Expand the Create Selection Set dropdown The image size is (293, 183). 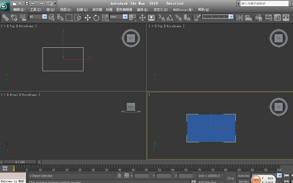[231, 17]
